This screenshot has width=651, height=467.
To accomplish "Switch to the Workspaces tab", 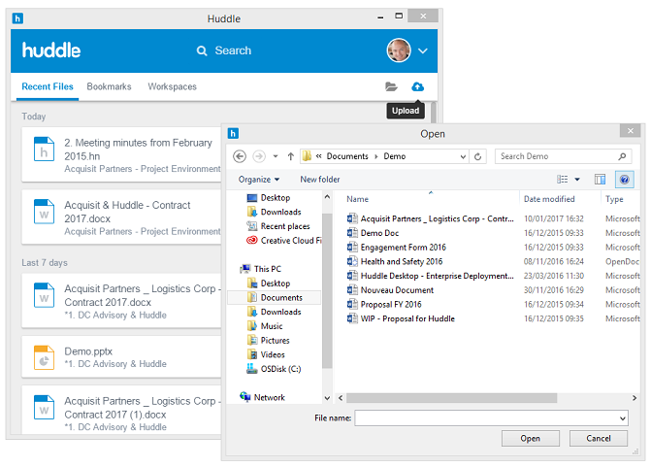I will tap(173, 86).
